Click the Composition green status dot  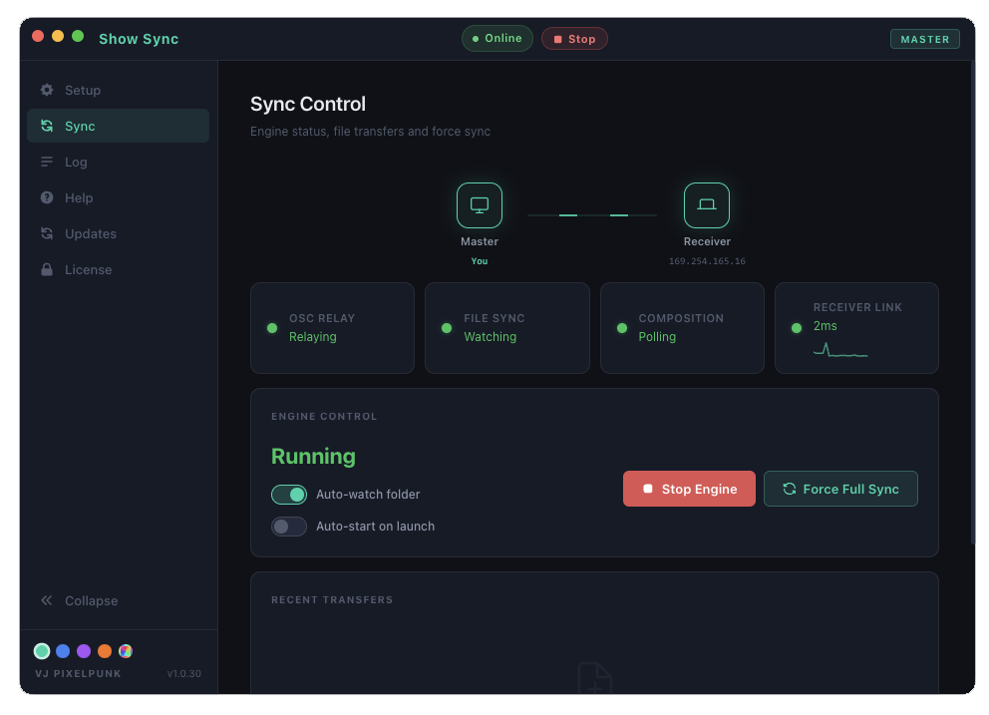pos(622,327)
